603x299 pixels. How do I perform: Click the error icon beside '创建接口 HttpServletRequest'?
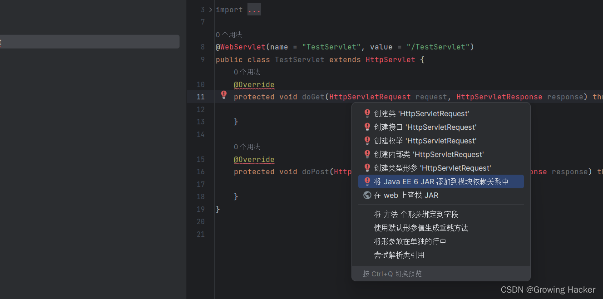tap(367, 127)
